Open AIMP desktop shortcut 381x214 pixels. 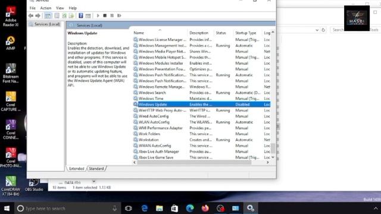coord(11,43)
